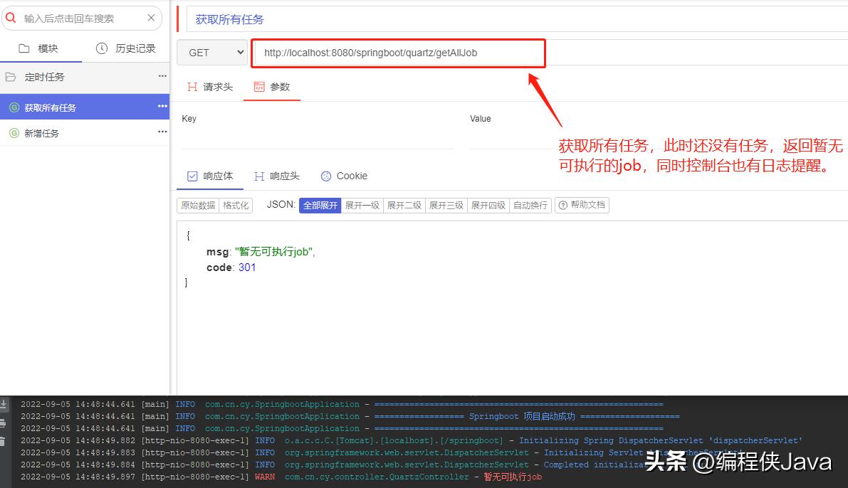Click the Cookie tab icon in response area

click(326, 176)
